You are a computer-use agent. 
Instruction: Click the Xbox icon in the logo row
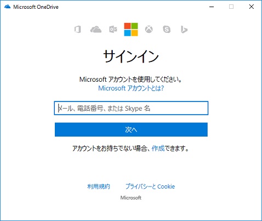pyautogui.click(x=149, y=30)
